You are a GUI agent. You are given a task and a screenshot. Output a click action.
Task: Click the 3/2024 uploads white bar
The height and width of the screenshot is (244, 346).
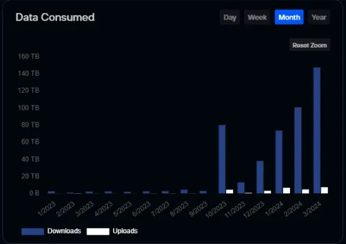[x=325, y=190]
